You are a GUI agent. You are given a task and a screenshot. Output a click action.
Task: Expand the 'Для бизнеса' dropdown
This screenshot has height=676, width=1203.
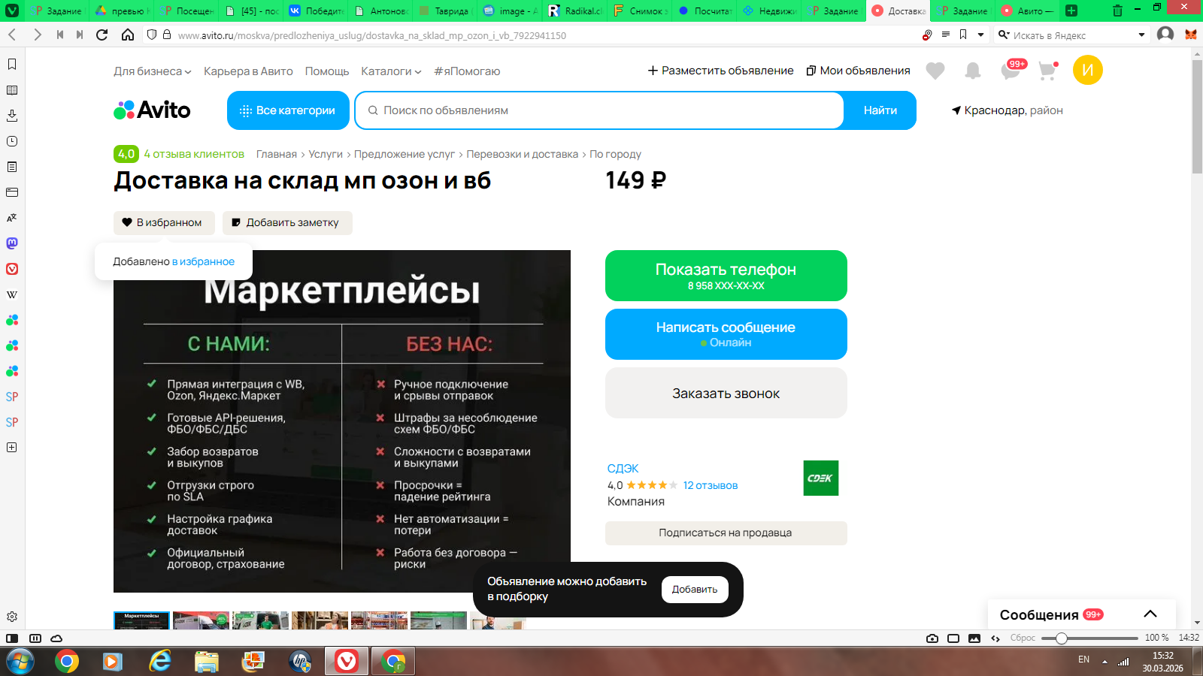point(153,71)
